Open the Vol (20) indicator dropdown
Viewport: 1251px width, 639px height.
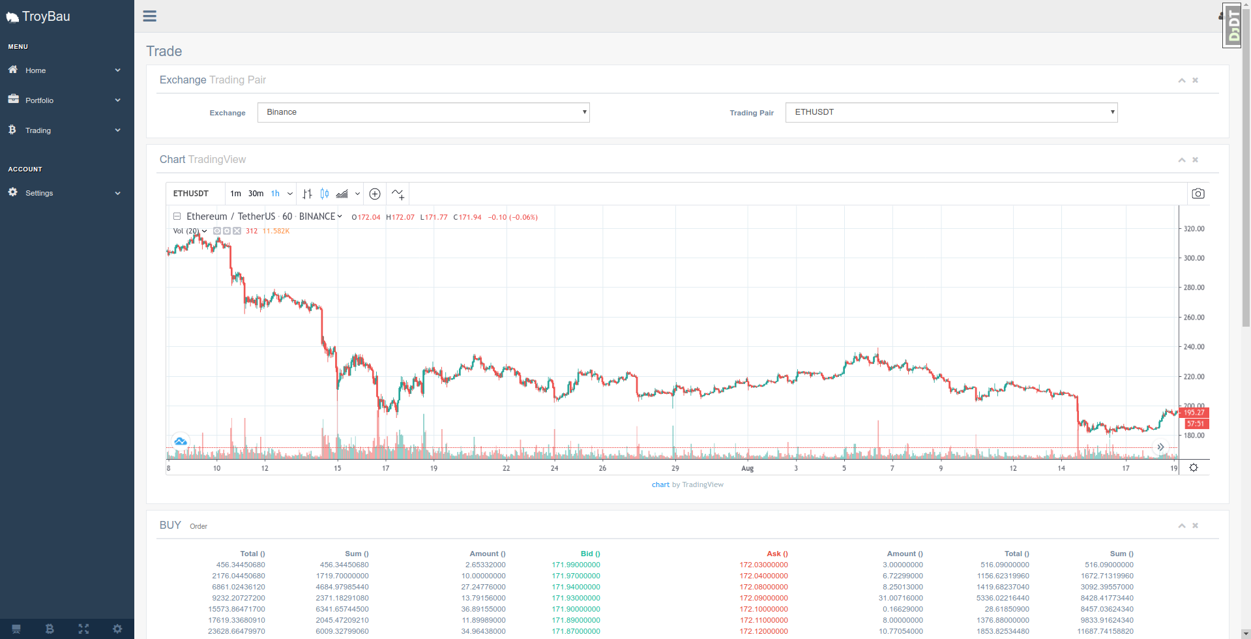tap(205, 231)
